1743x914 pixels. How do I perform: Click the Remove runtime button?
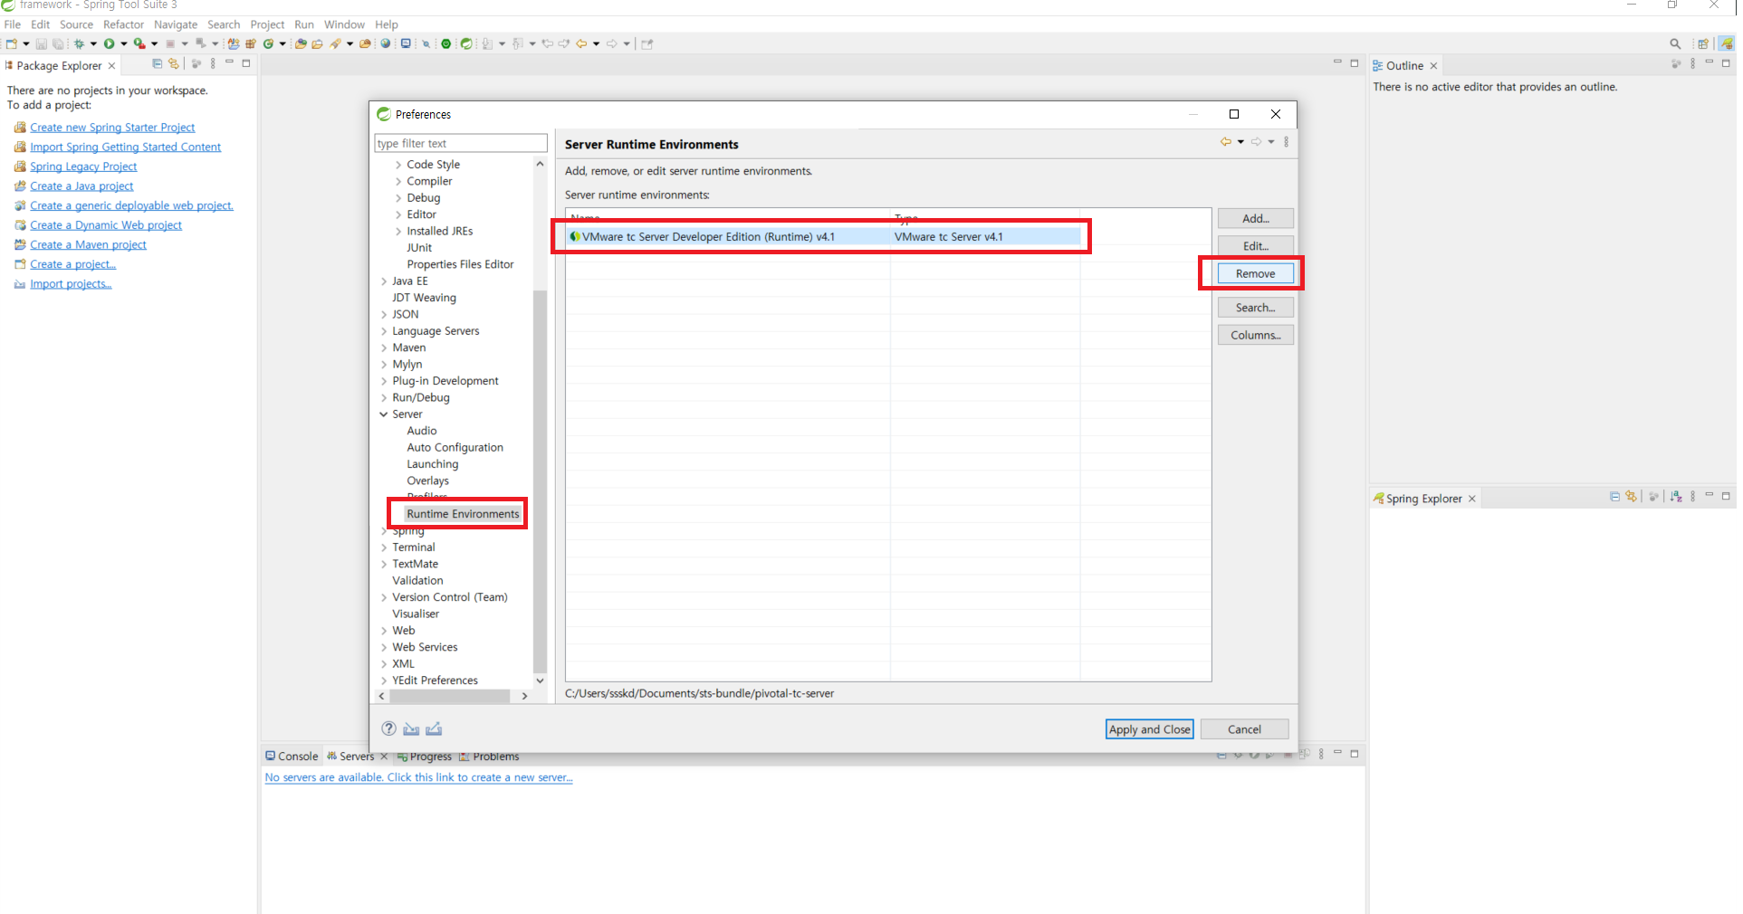click(x=1255, y=274)
